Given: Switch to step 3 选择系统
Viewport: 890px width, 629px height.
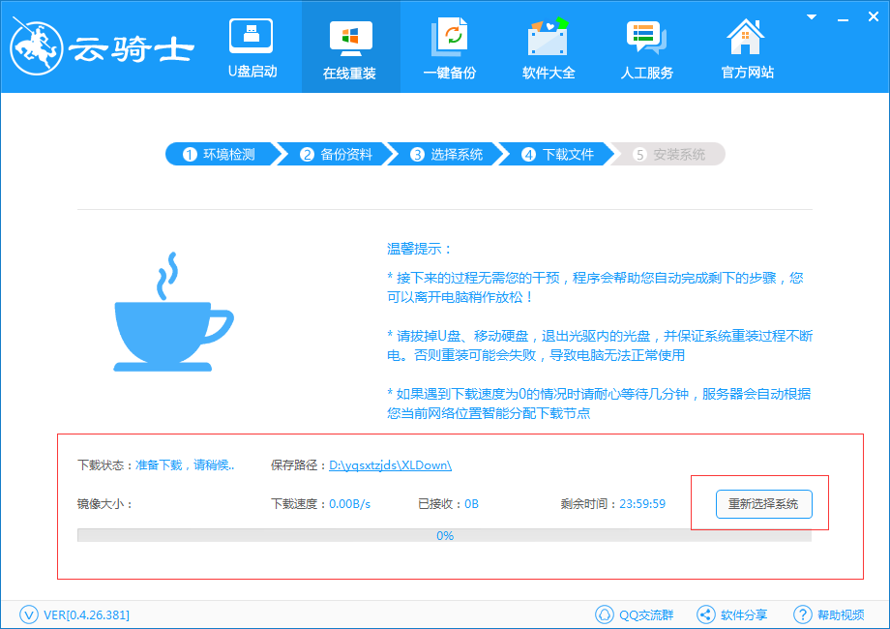Looking at the screenshot, I should (x=444, y=154).
